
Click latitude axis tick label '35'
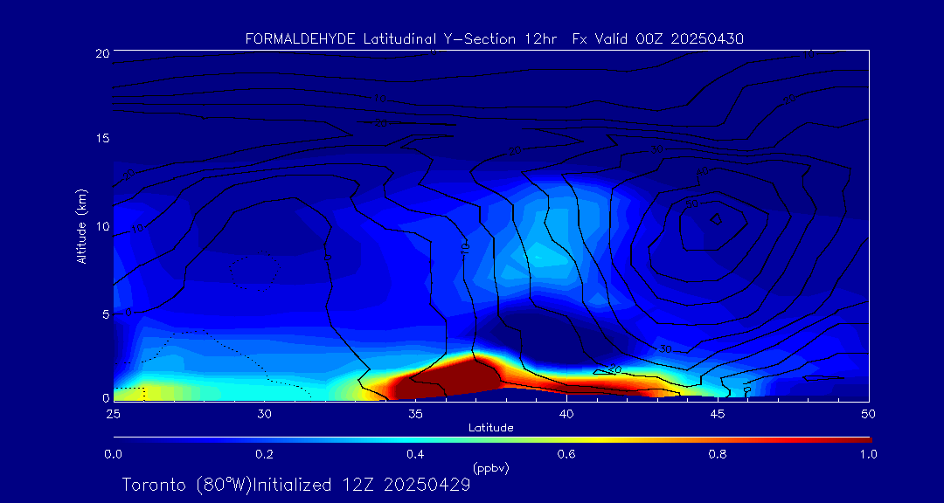(x=415, y=414)
